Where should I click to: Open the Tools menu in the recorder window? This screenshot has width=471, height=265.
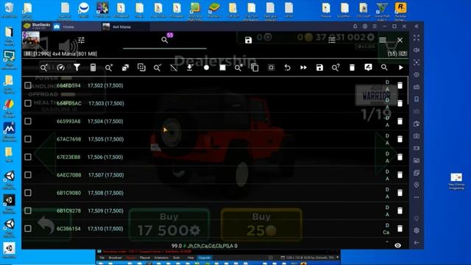coord(177,258)
